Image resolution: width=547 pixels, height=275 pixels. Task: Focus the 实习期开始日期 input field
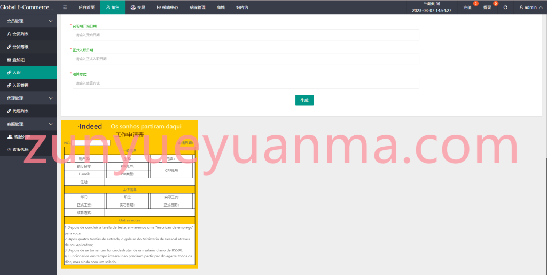coord(246,35)
